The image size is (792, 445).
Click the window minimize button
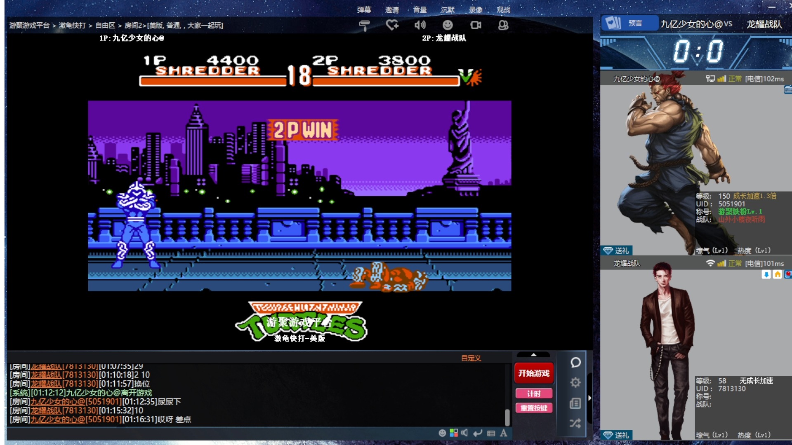click(x=771, y=7)
